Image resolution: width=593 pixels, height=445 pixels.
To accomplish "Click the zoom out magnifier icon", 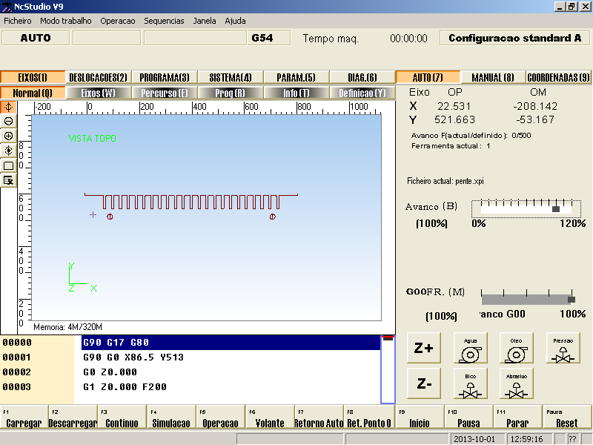I will point(9,121).
